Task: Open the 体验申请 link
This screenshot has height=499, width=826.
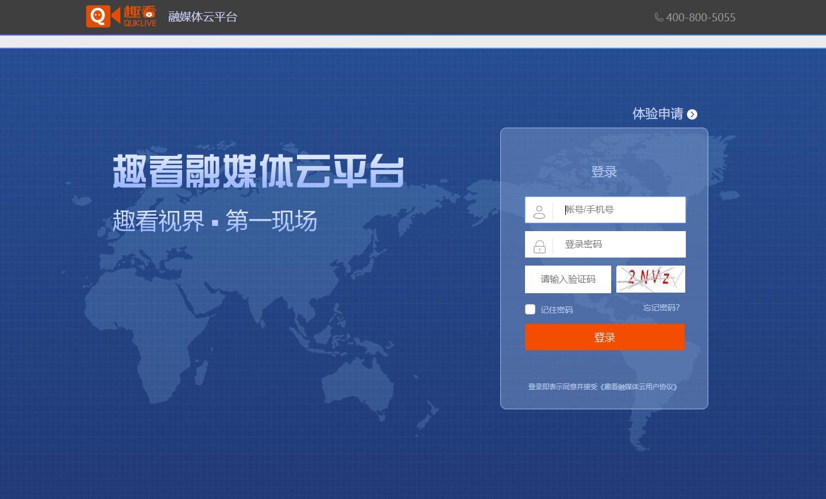Action: [658, 114]
